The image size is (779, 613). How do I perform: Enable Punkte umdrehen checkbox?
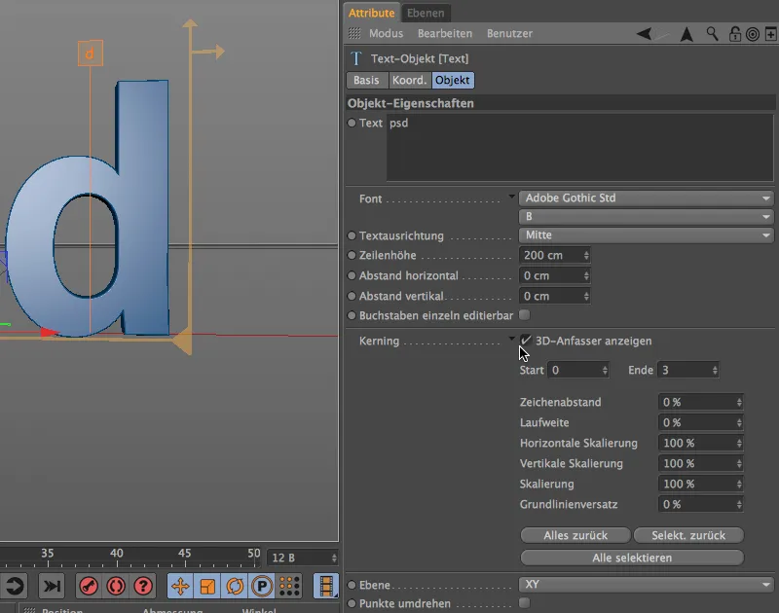(524, 603)
